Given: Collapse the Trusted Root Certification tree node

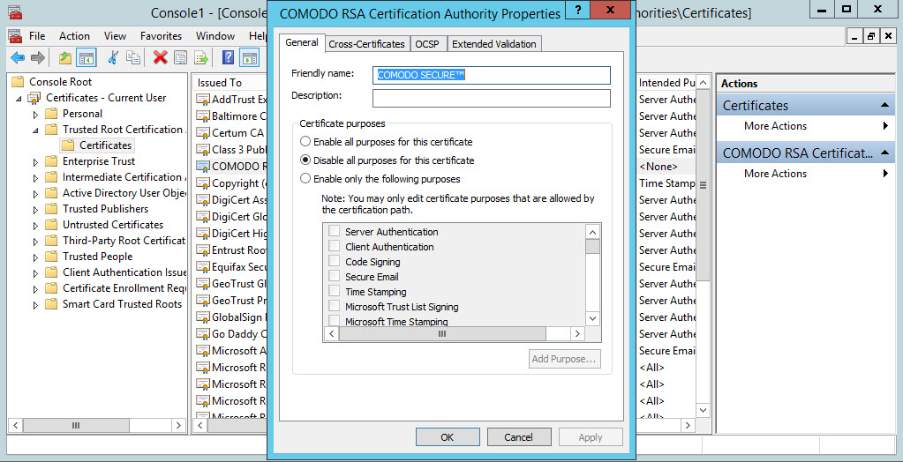Looking at the screenshot, I should click(35, 130).
